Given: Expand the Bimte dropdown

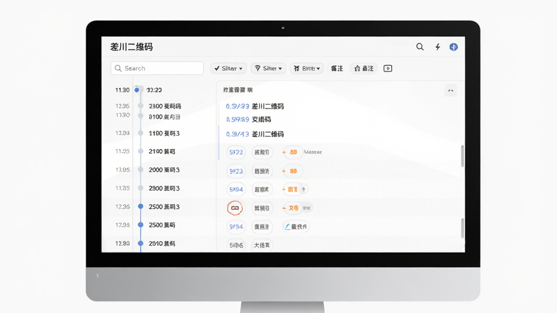Looking at the screenshot, I should (307, 68).
